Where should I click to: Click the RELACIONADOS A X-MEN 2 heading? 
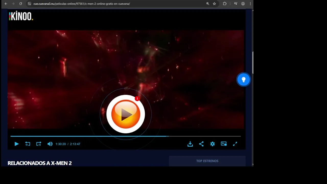[40, 163]
